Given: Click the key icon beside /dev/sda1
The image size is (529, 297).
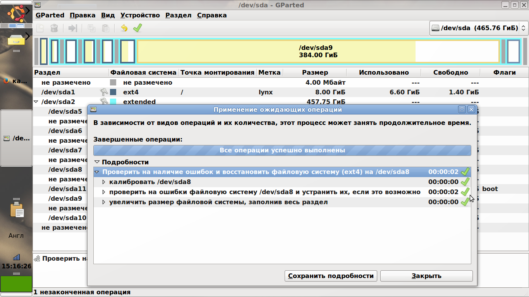Looking at the screenshot, I should 104,92.
